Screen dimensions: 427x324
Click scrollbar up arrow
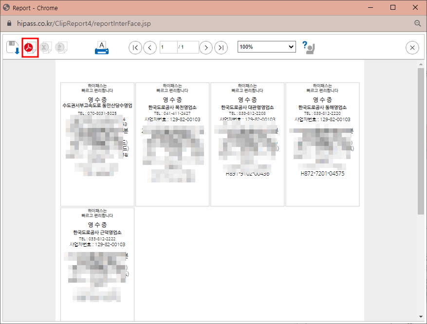(x=421, y=65)
